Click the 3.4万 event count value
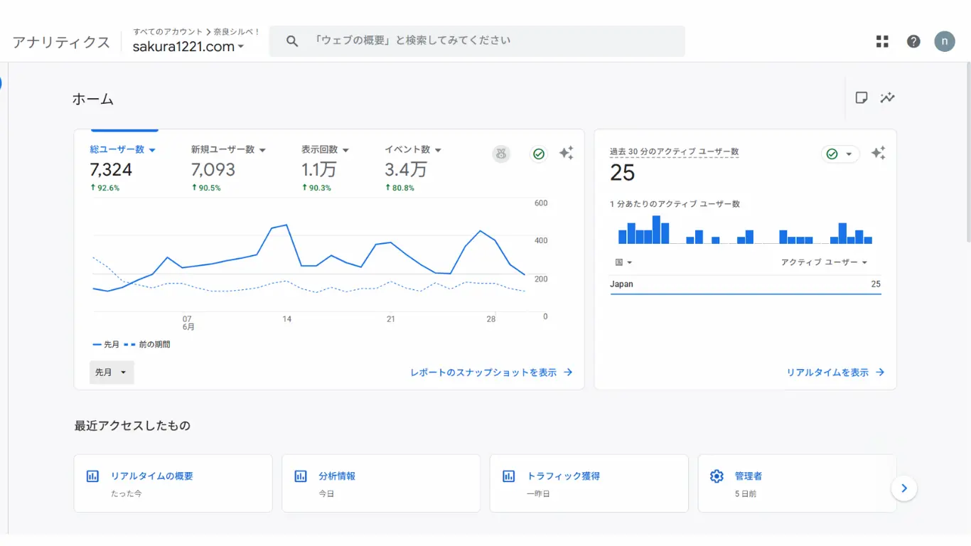This screenshot has width=971, height=546. click(x=406, y=170)
